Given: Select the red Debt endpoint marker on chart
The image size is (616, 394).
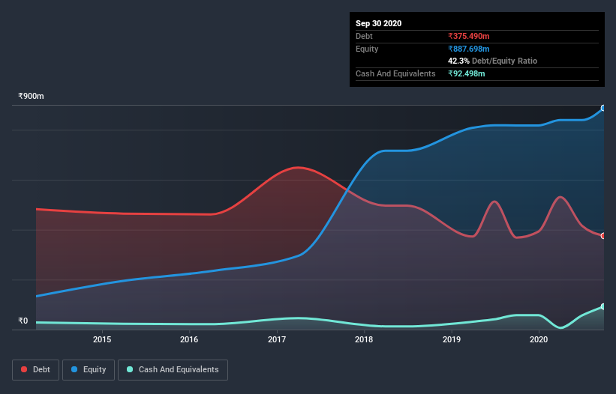Looking at the screenshot, I should (603, 236).
